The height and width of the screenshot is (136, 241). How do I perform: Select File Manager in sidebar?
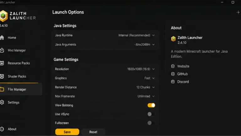coord(21,89)
